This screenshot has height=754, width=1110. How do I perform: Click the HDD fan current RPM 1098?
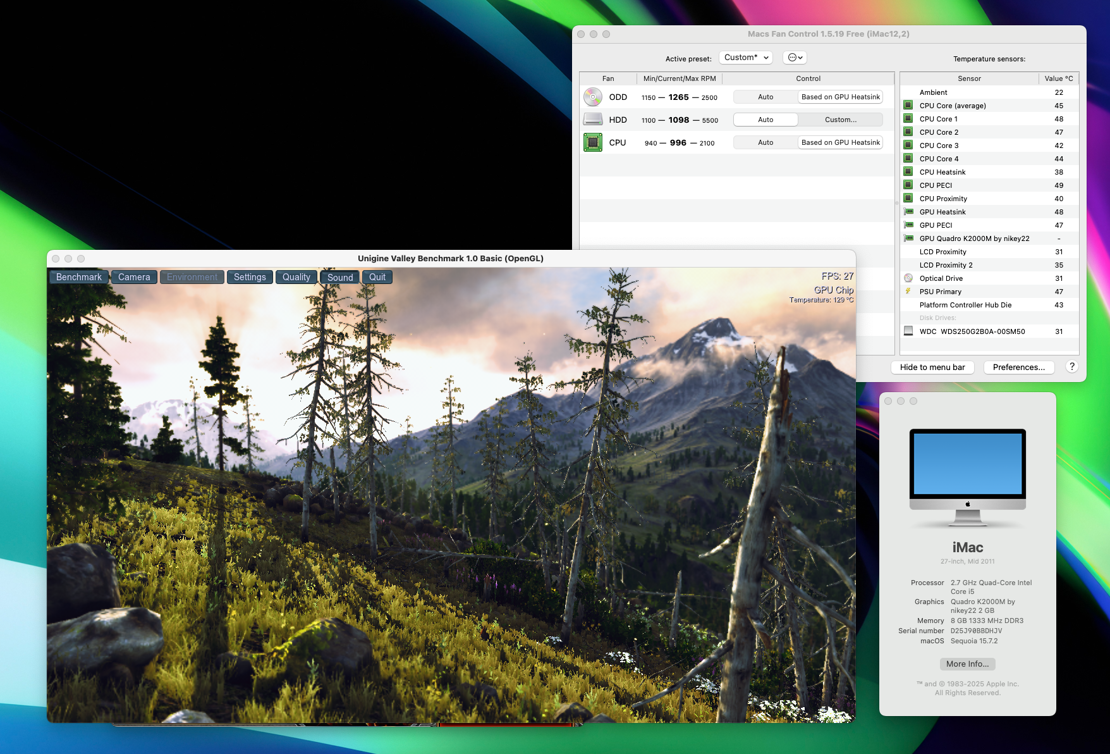[x=679, y=120]
